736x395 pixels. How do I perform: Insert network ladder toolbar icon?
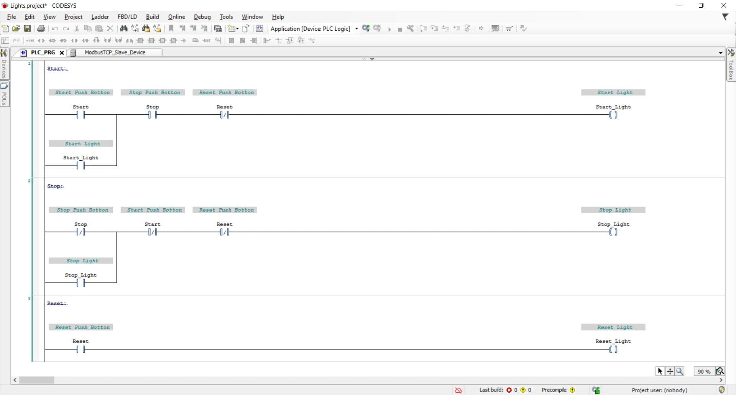[5, 40]
